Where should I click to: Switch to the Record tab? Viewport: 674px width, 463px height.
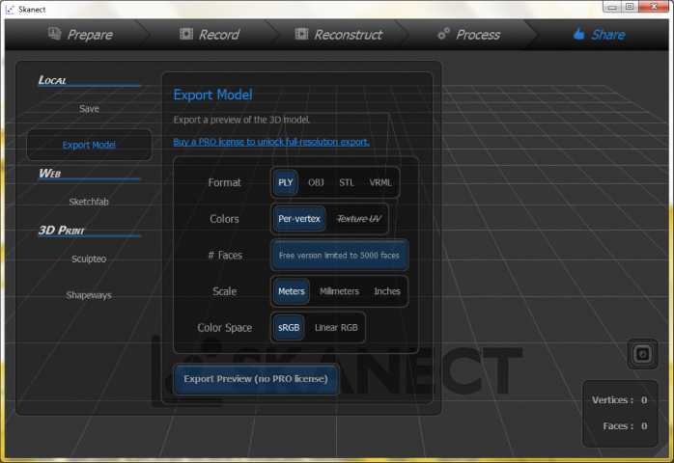210,35
